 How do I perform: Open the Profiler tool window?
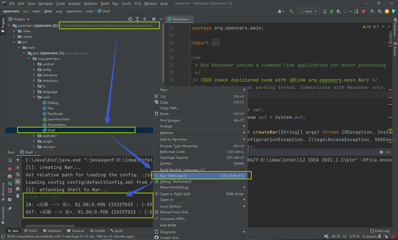click(97, 231)
